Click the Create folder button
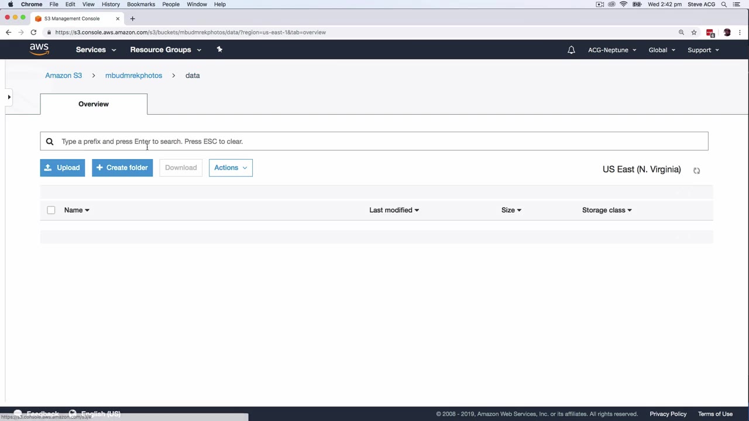Image resolution: width=749 pixels, height=421 pixels. (x=122, y=168)
